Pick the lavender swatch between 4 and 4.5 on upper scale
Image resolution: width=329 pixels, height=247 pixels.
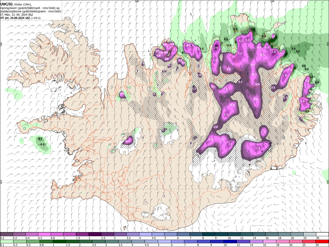(145, 234)
